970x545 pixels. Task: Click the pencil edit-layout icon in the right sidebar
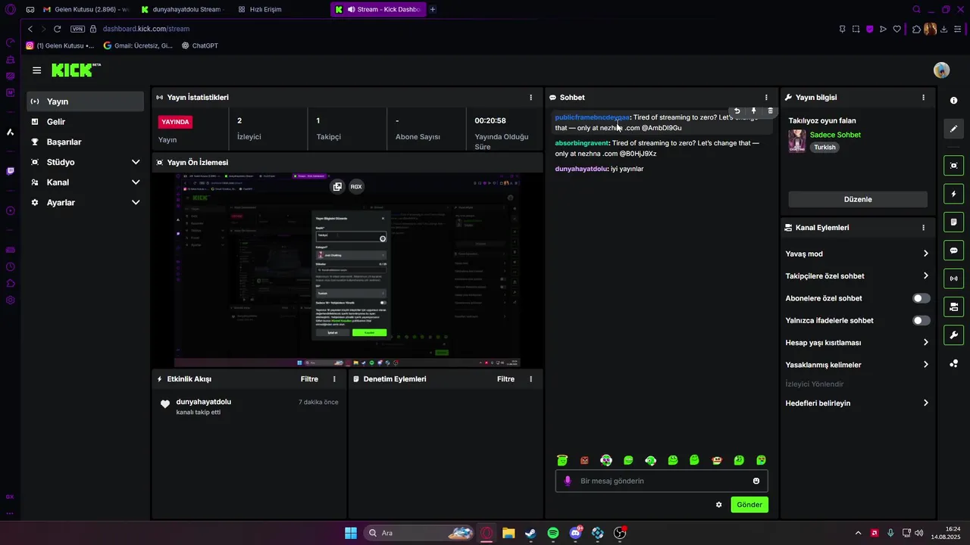point(953,129)
